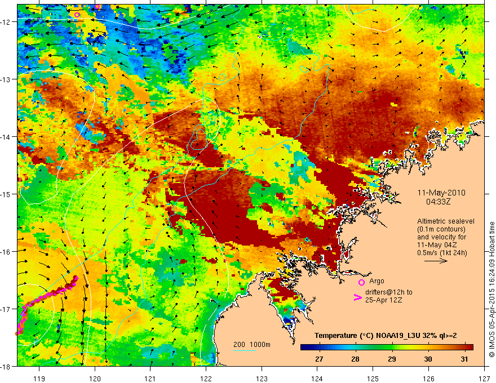
Task: Click the latitude axis label '-15'
Action: (x=6, y=194)
